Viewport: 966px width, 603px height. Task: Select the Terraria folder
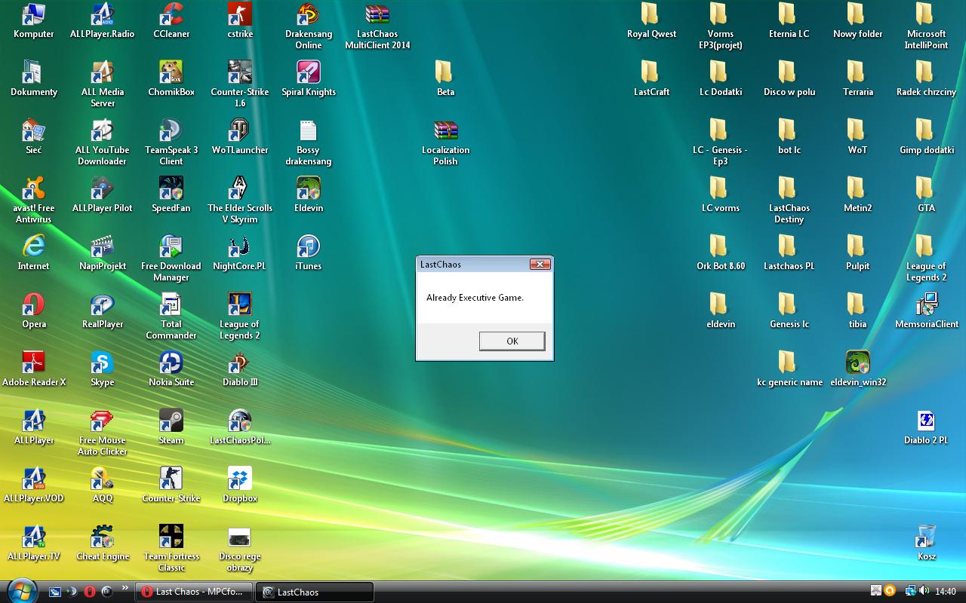(858, 79)
